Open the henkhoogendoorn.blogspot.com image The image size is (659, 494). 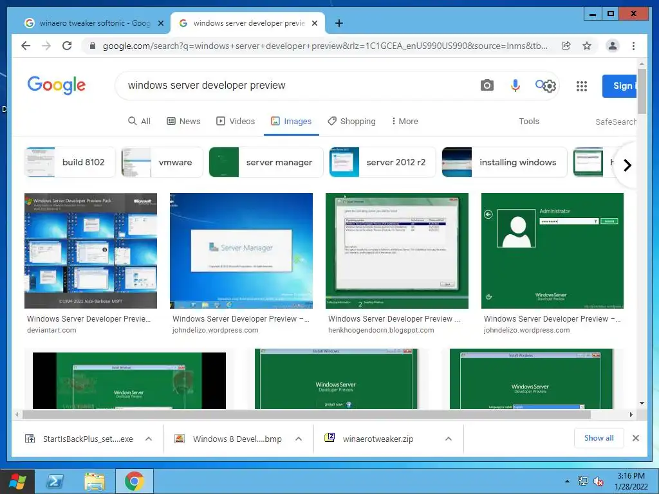click(x=396, y=251)
